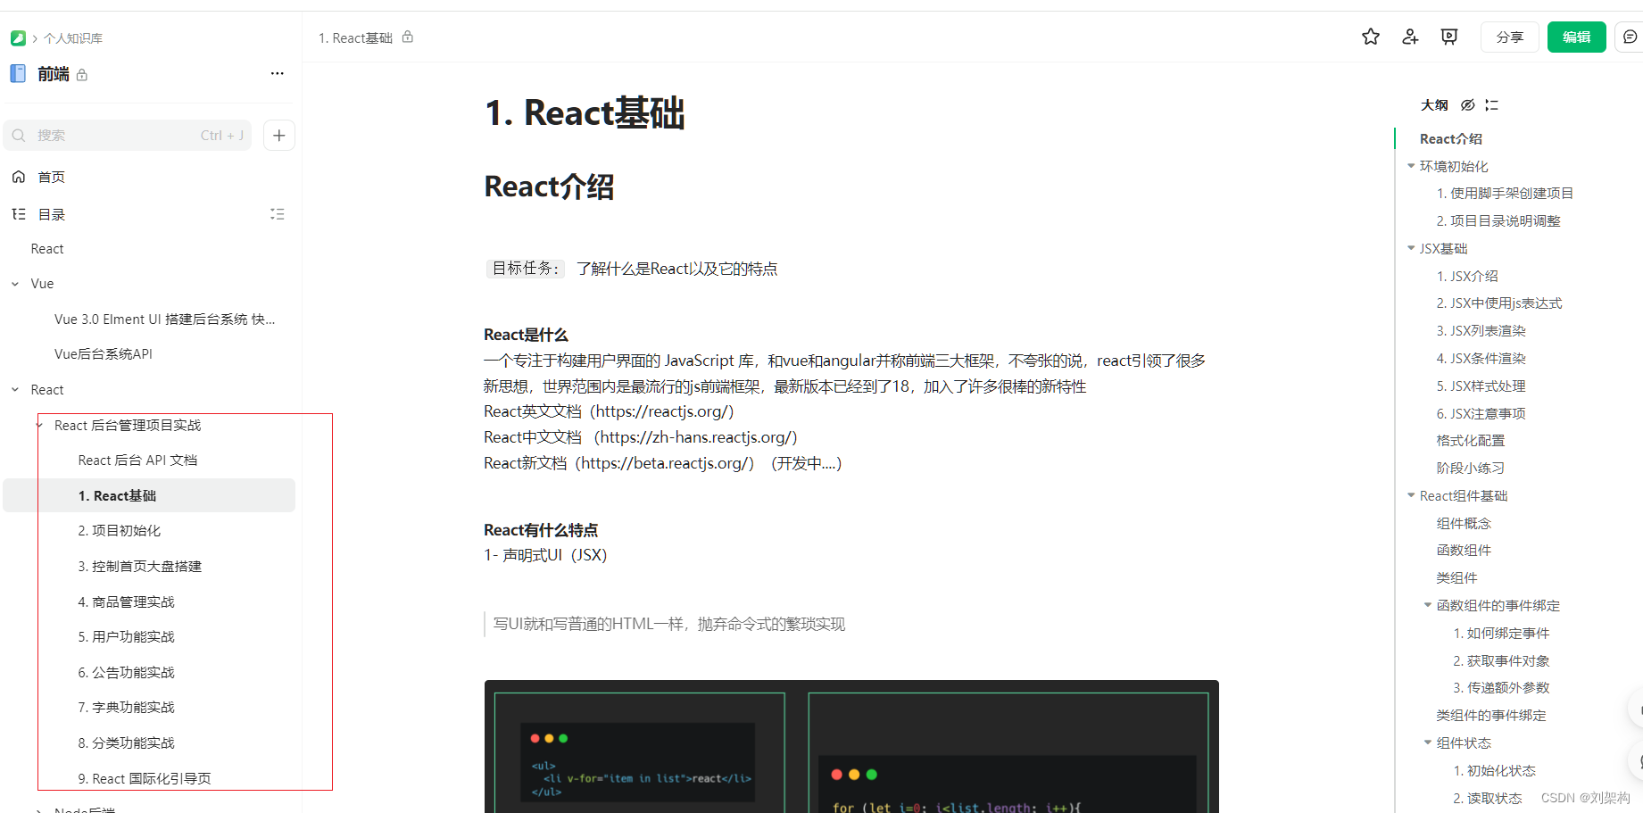Jump to 3. 传递额外参数 in outline
The height and width of the screenshot is (813, 1643).
[1501, 688]
